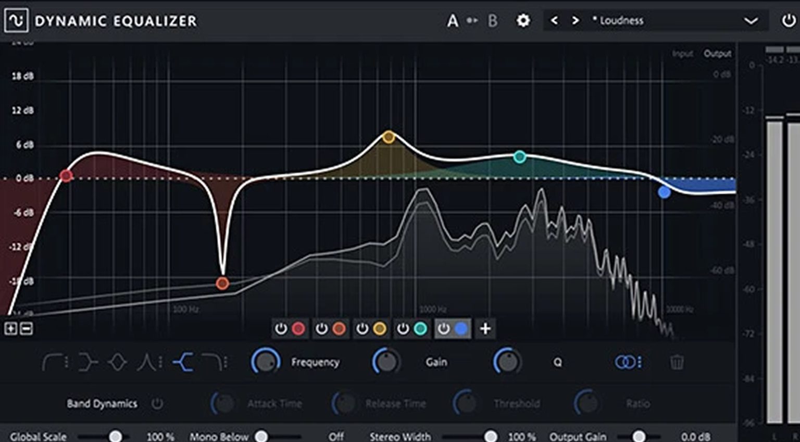Toggle power for the red EQ band
The width and height of the screenshot is (800, 442).
(281, 328)
